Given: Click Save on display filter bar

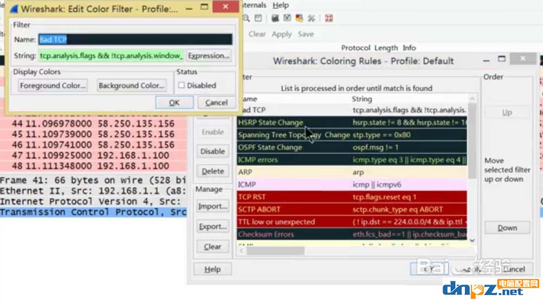Looking at the screenshot, I should 306,34.
